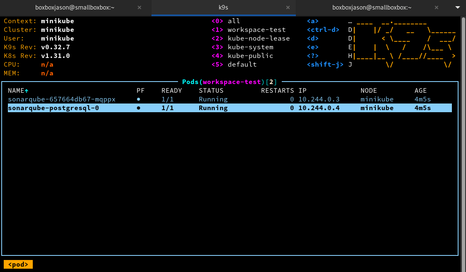Switch to the k9s terminal tab
Screen dimensions: 466x272
coord(224,8)
